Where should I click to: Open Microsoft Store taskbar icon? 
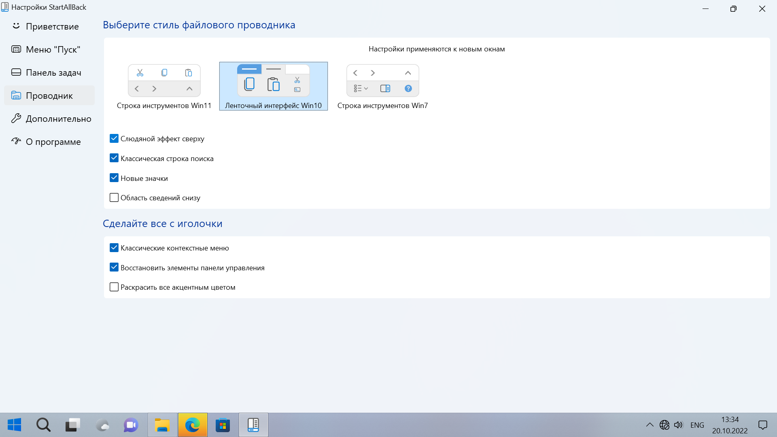pos(223,425)
